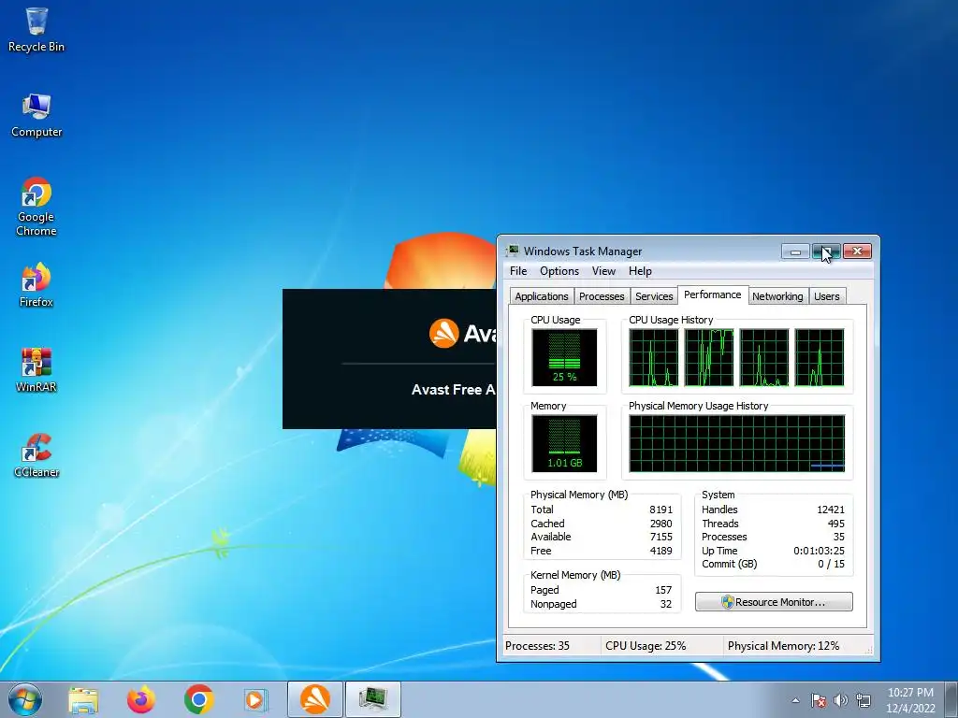This screenshot has height=718, width=958.
Task: Open the File menu in Task Manager
Action: click(x=518, y=271)
